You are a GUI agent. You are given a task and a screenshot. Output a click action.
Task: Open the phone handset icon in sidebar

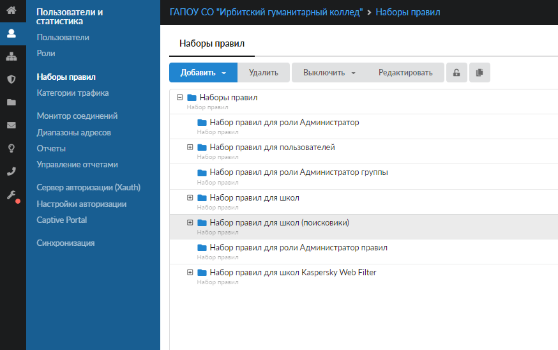tap(11, 171)
